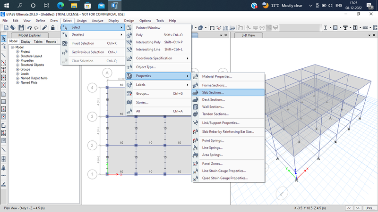Expand the Loads tree node
378x212 pixels.
(17, 74)
